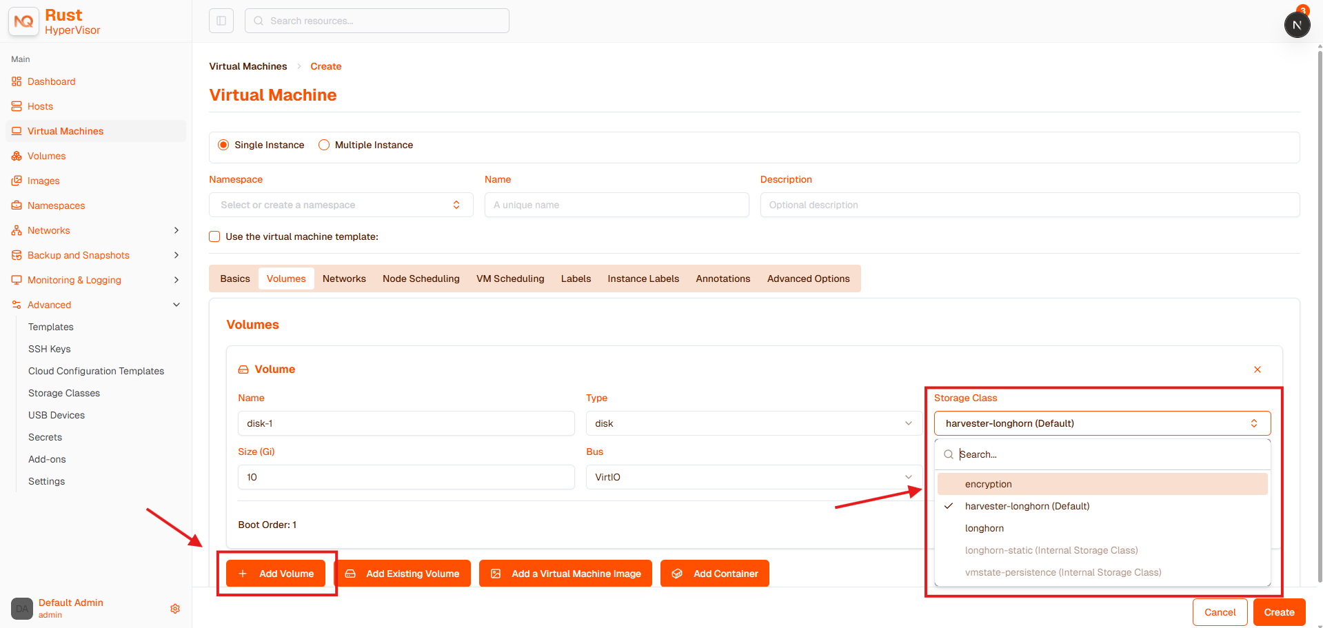The image size is (1323, 628).
Task: Expand the Networks submenu chevron
Action: click(176, 230)
